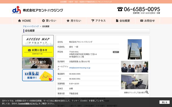
Task: Click the telephone icon beside 06-6585-0095
Action: click(120, 9)
